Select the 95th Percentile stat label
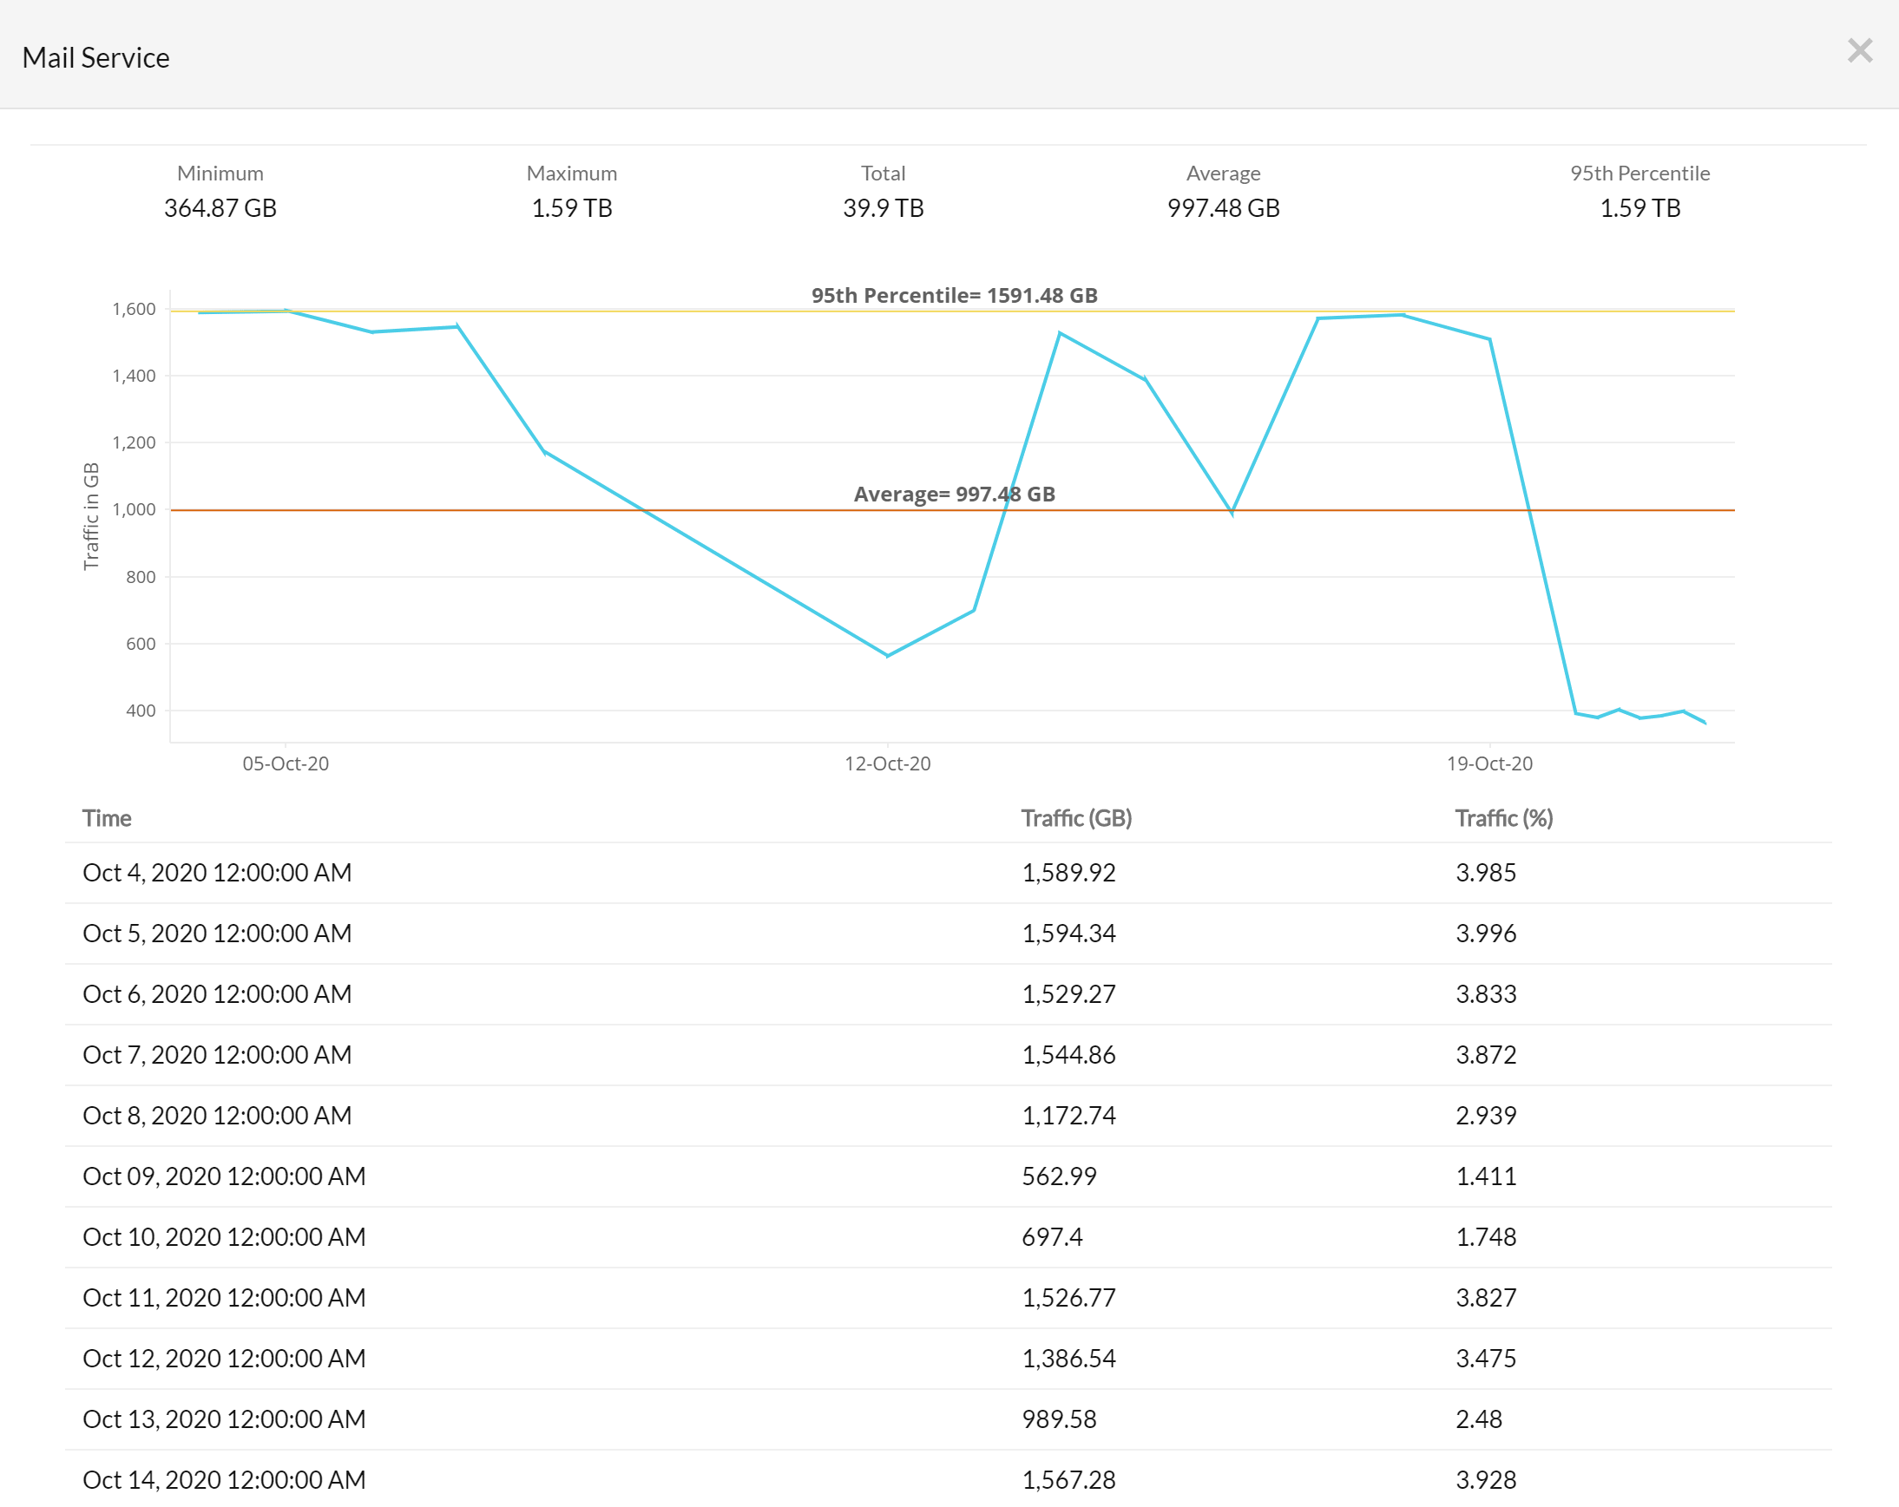Viewport: 1899px width, 1507px height. tap(1639, 173)
